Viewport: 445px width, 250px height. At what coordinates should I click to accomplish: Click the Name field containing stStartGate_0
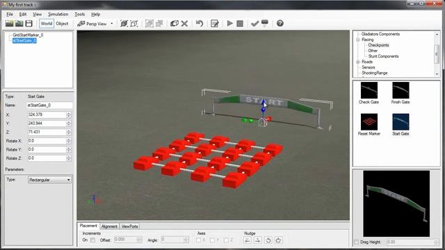pyautogui.click(x=49, y=105)
